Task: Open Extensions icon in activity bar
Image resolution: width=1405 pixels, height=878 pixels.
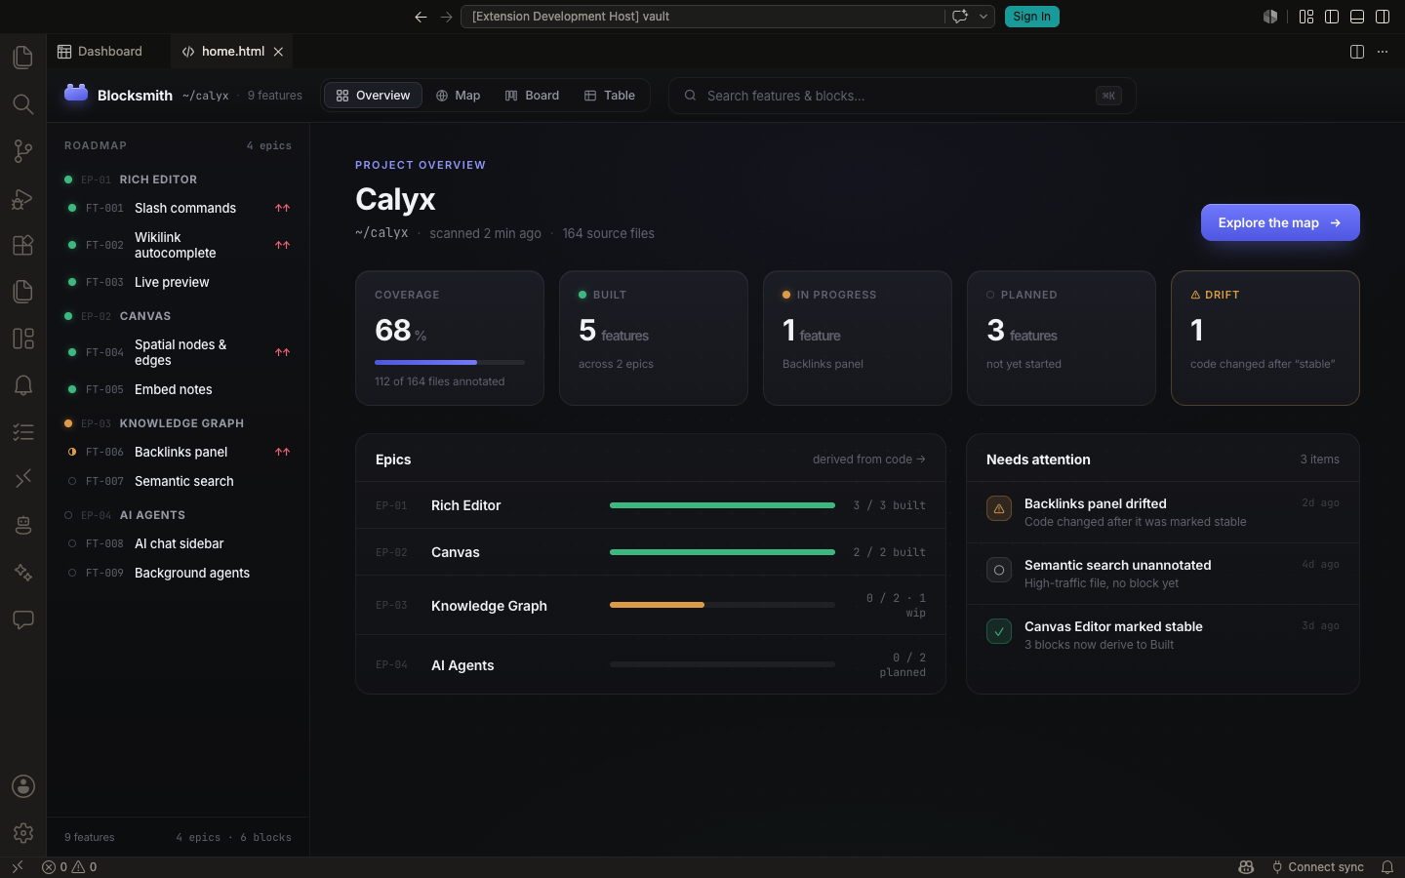Action: [23, 245]
